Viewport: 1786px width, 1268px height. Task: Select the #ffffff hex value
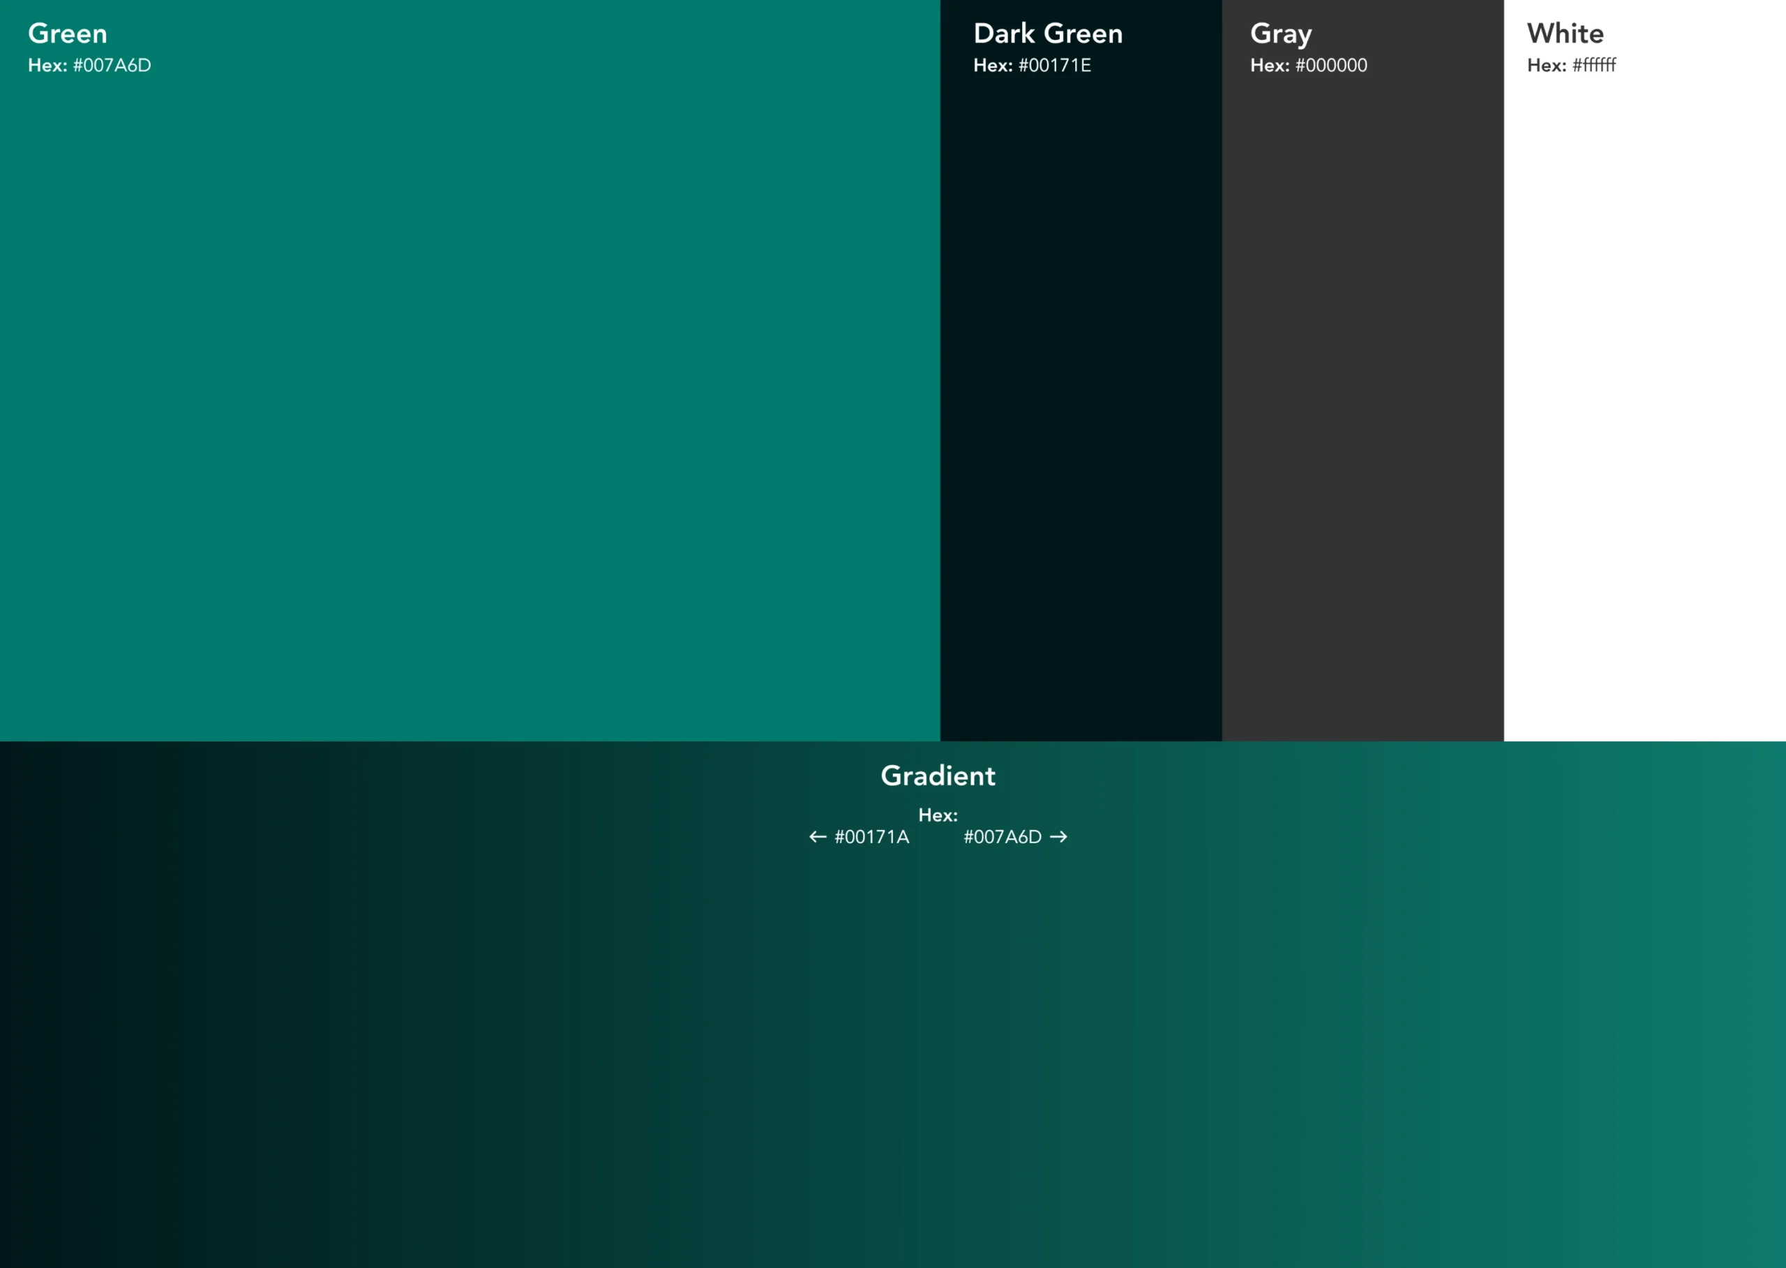[1594, 66]
